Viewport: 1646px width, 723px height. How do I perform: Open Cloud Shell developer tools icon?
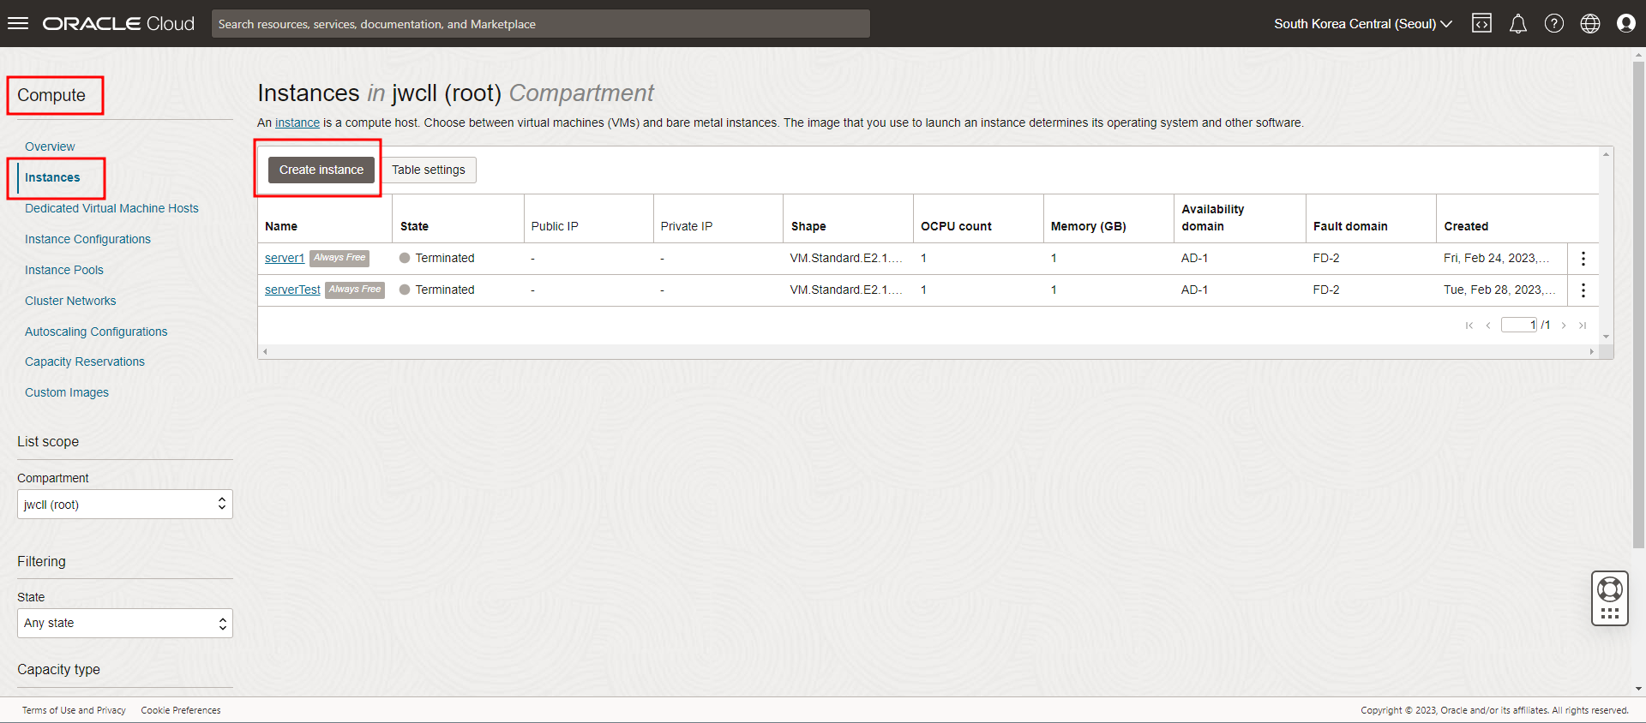click(x=1481, y=23)
